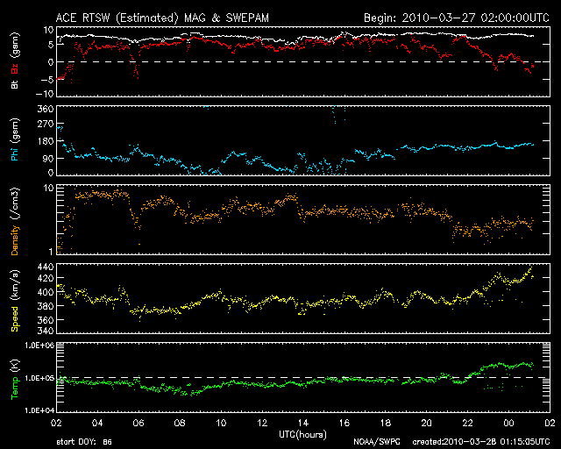The image size is (561, 449).
Task: Click the '10' hour tick label on x-axis
Action: pos(221,423)
